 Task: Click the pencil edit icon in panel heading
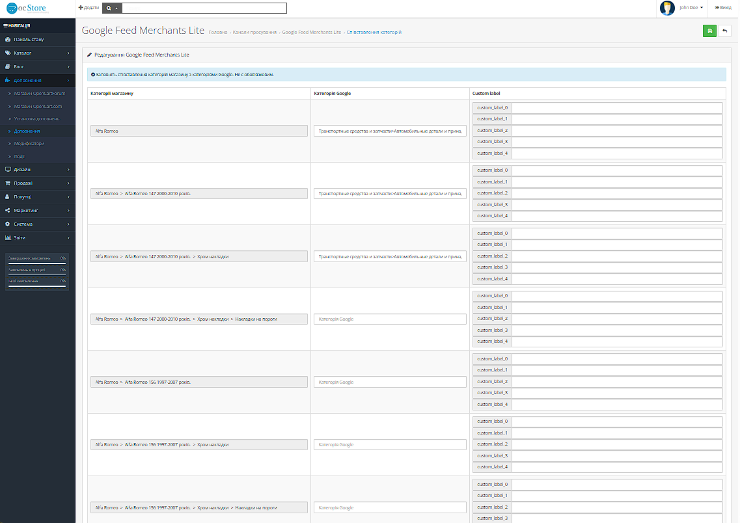89,55
